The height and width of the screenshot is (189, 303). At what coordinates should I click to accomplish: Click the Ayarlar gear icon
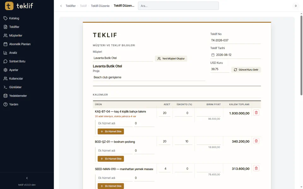click(x=5, y=70)
